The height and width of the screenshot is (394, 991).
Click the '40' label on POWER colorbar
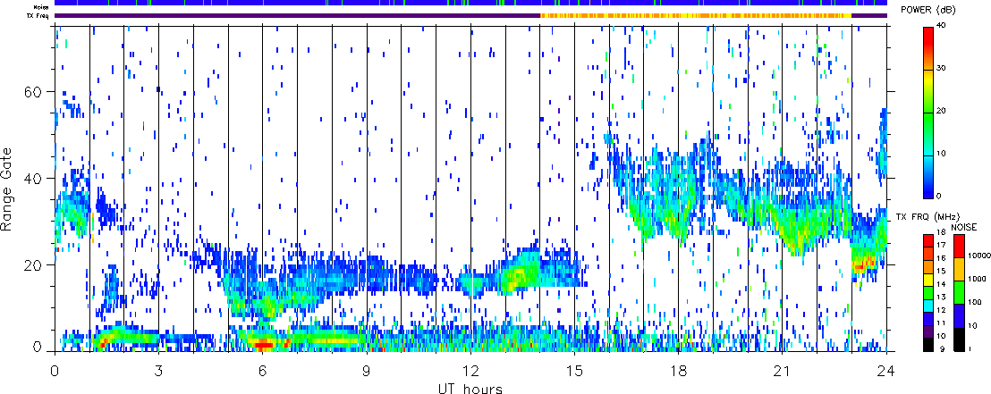coord(942,26)
